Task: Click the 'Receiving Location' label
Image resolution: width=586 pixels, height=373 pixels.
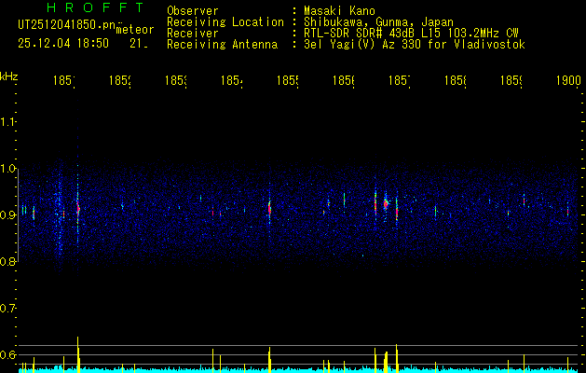Action: point(225,22)
